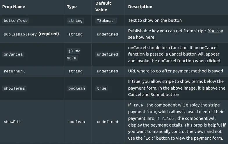
Task: Click onCancel's undefined default value
Action: [108, 54]
